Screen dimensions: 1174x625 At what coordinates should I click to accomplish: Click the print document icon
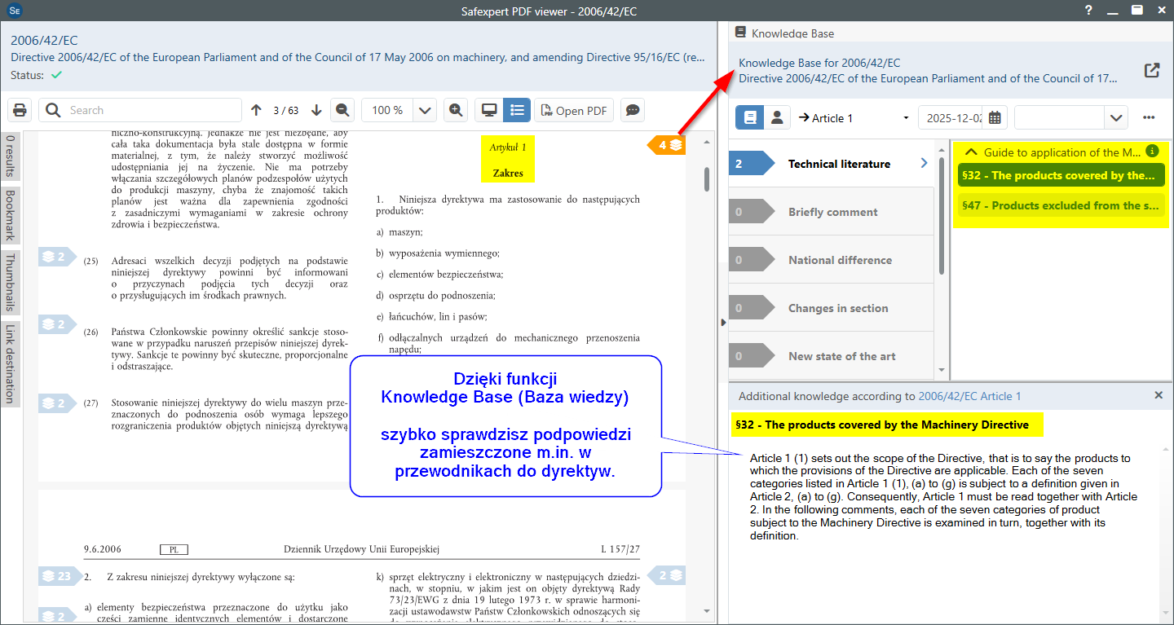click(20, 110)
